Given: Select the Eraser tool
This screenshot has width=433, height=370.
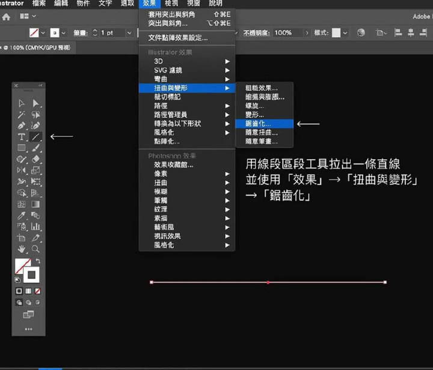Looking at the screenshot, I should (35, 159).
